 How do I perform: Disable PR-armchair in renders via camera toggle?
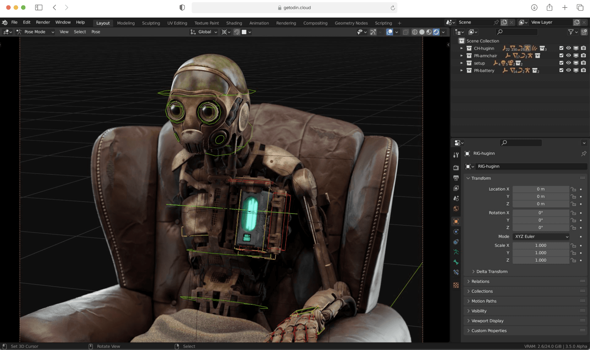[x=584, y=55]
